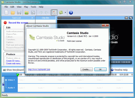The image size is (135, 98).
Task: Select the Video 1 track label
Action: click(x=11, y=80)
